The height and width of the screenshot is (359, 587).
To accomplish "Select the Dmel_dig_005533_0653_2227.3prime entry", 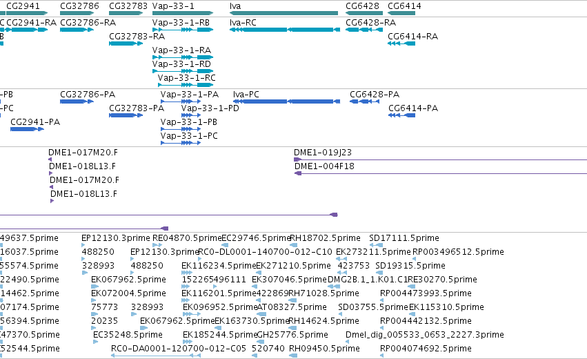I will [x=424, y=335].
